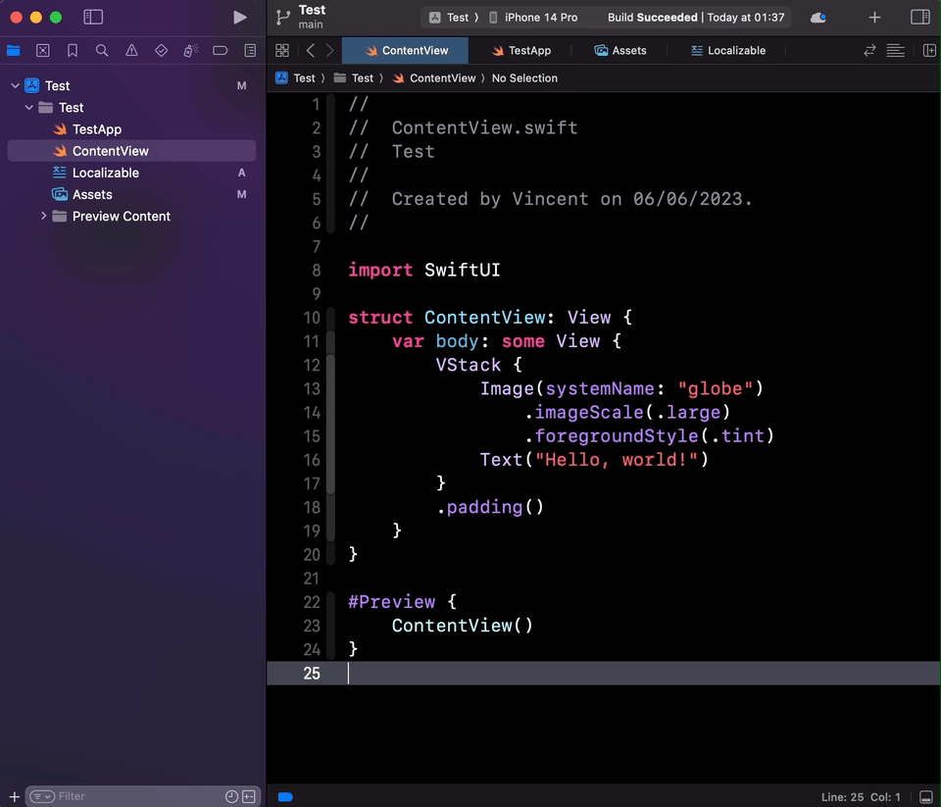Expand the Preview Content folder
Screen dimensions: 941x807
(43, 216)
